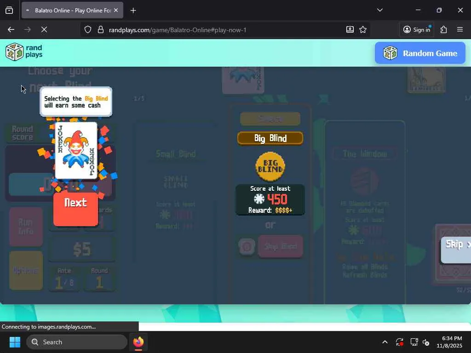
Task: Bookmark this page with star
Action: pos(363,29)
